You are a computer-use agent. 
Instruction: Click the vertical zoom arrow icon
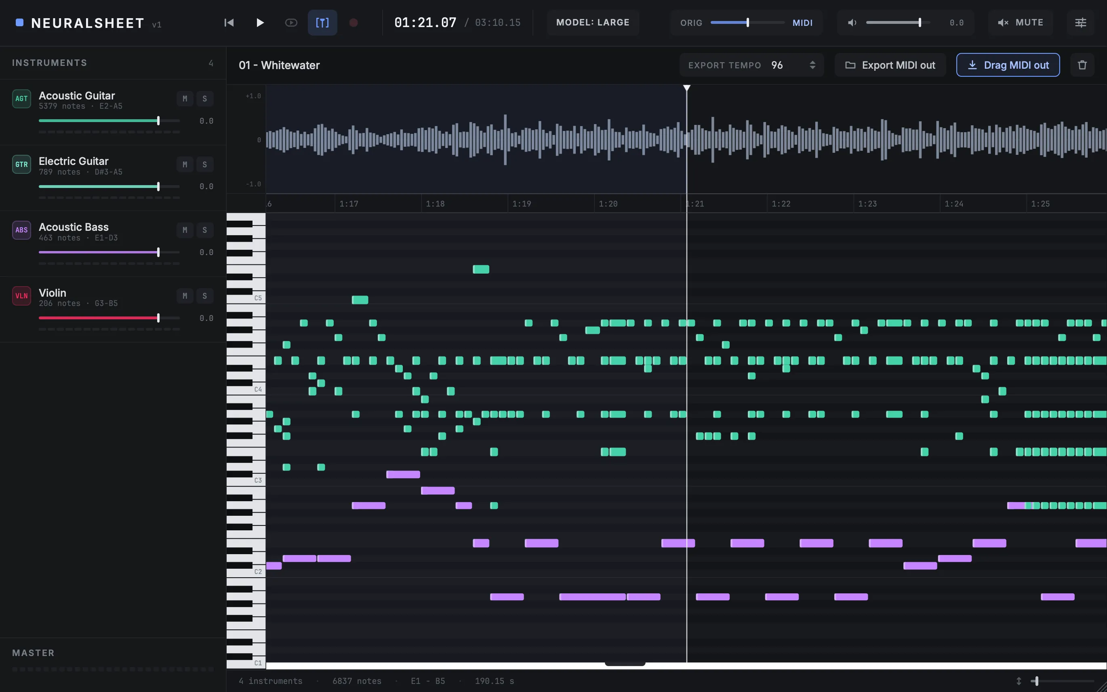point(1019,681)
